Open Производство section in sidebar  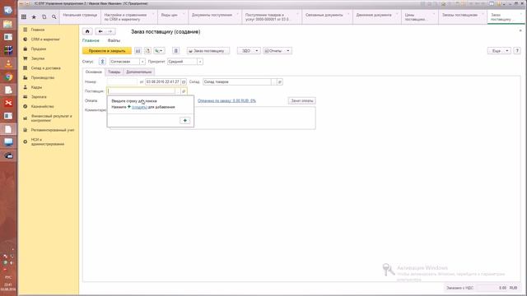point(42,77)
